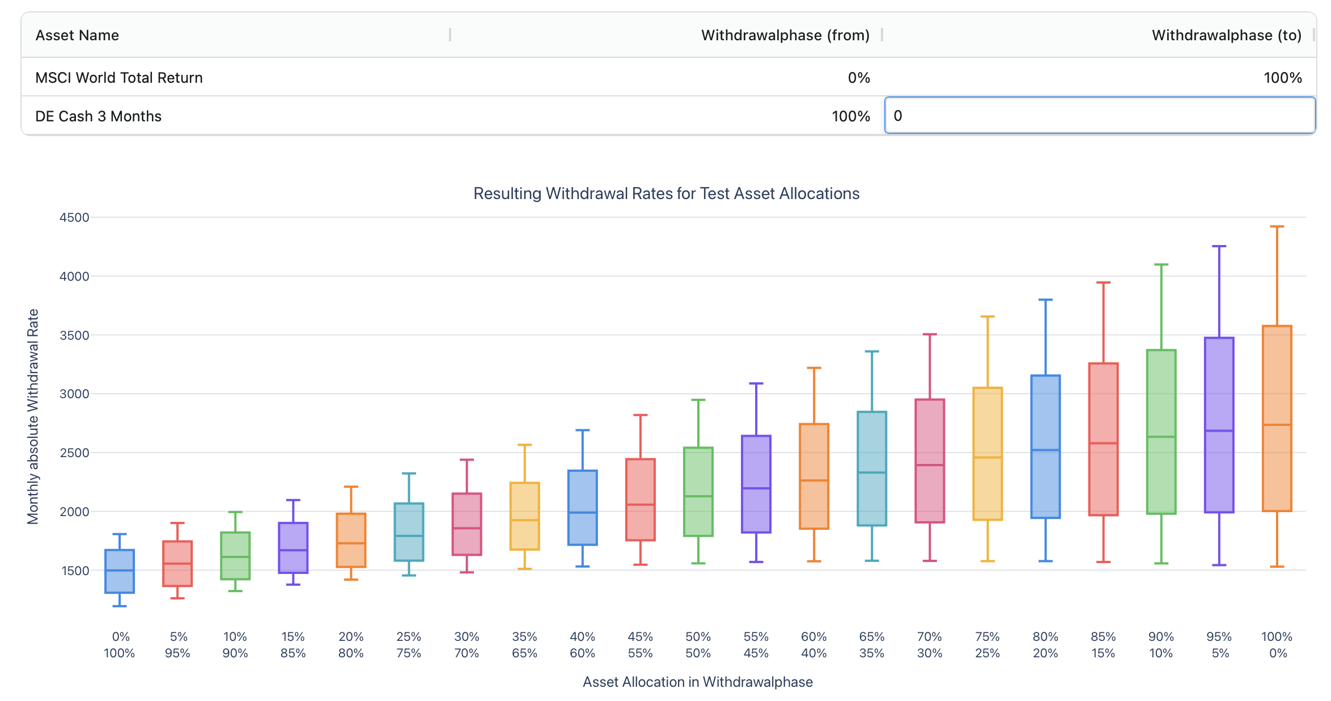Image resolution: width=1331 pixels, height=701 pixels.
Task: Select the MSCI World Total Return row name
Action: point(119,78)
